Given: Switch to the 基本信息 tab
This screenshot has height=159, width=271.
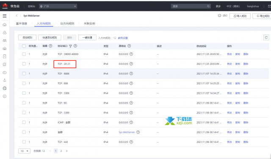Looking at the screenshot, I should click(x=22, y=24).
